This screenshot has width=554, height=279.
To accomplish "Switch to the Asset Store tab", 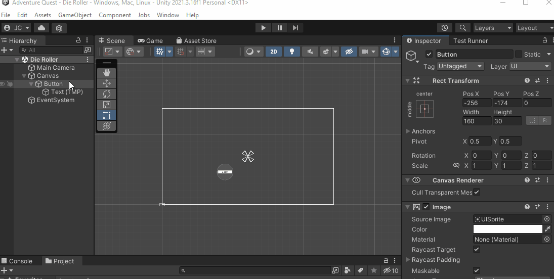I will coord(196,40).
